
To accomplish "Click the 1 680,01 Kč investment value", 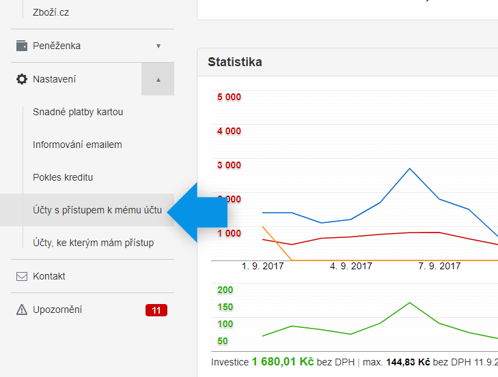I will click(x=283, y=361).
